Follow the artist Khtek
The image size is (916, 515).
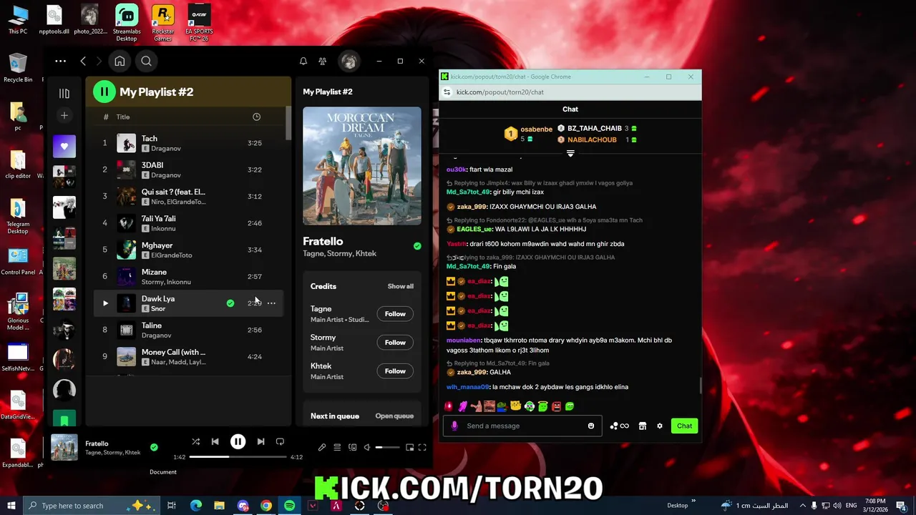click(395, 371)
